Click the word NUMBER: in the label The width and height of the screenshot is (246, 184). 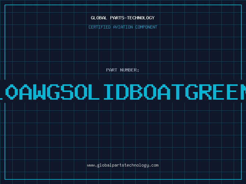pyautogui.click(x=129, y=70)
